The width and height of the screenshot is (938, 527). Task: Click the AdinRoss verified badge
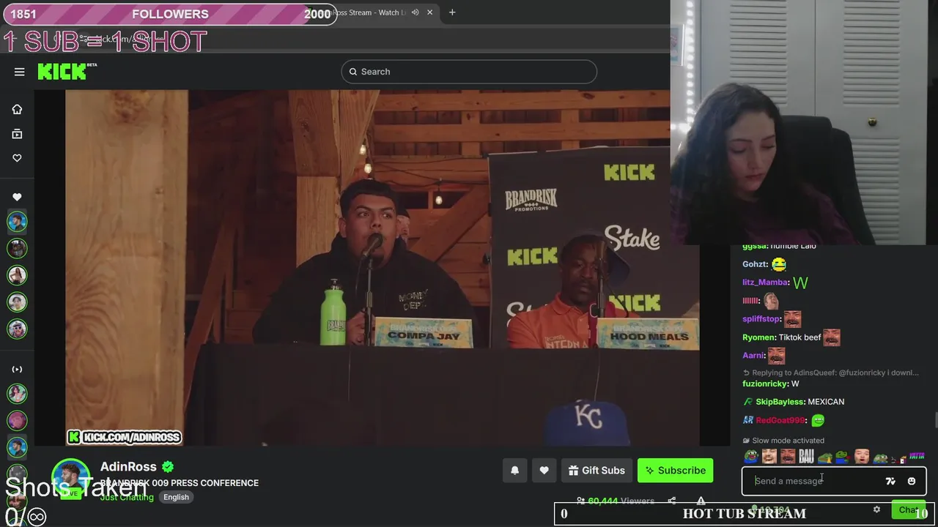click(x=168, y=466)
